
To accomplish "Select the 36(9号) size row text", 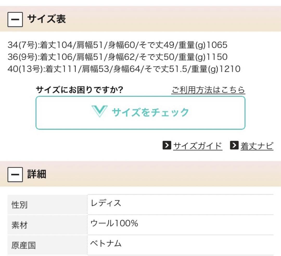I will point(118,57).
